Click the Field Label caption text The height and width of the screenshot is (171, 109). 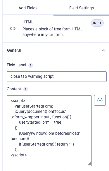click(16, 65)
